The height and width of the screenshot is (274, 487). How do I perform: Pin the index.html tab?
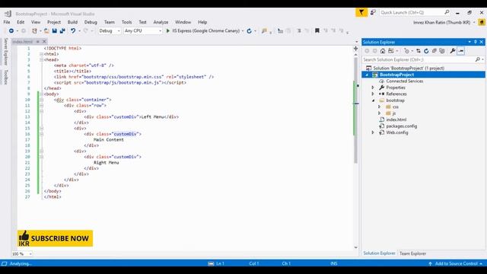pos(37,41)
